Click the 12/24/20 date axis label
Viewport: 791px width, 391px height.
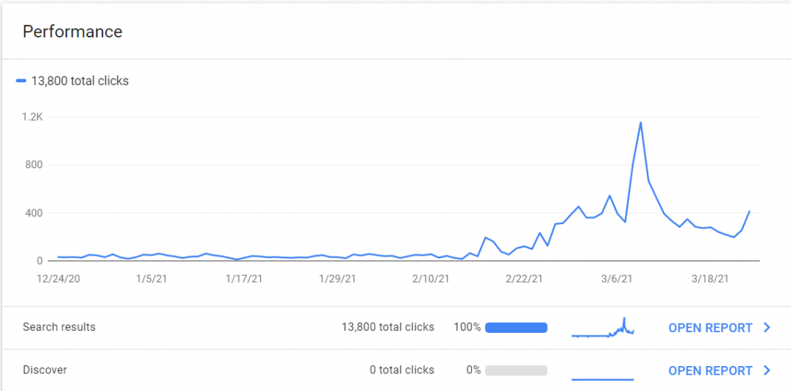coord(60,279)
